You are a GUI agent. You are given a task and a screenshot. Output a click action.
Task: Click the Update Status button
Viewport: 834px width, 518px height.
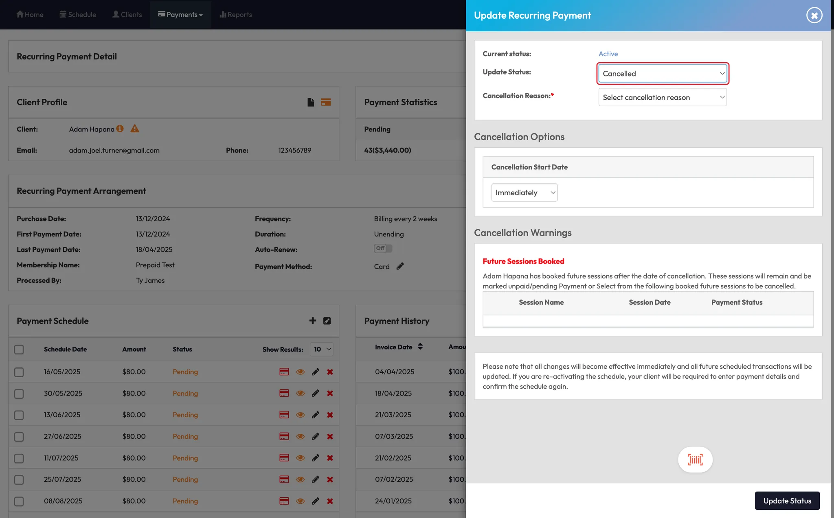[787, 501]
